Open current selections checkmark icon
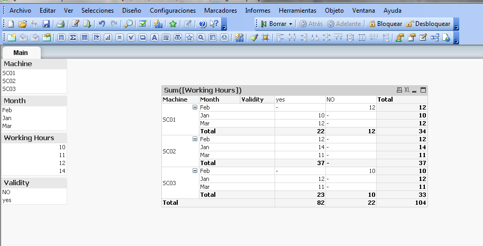Viewport: 483px width, 246px height. 143,24
